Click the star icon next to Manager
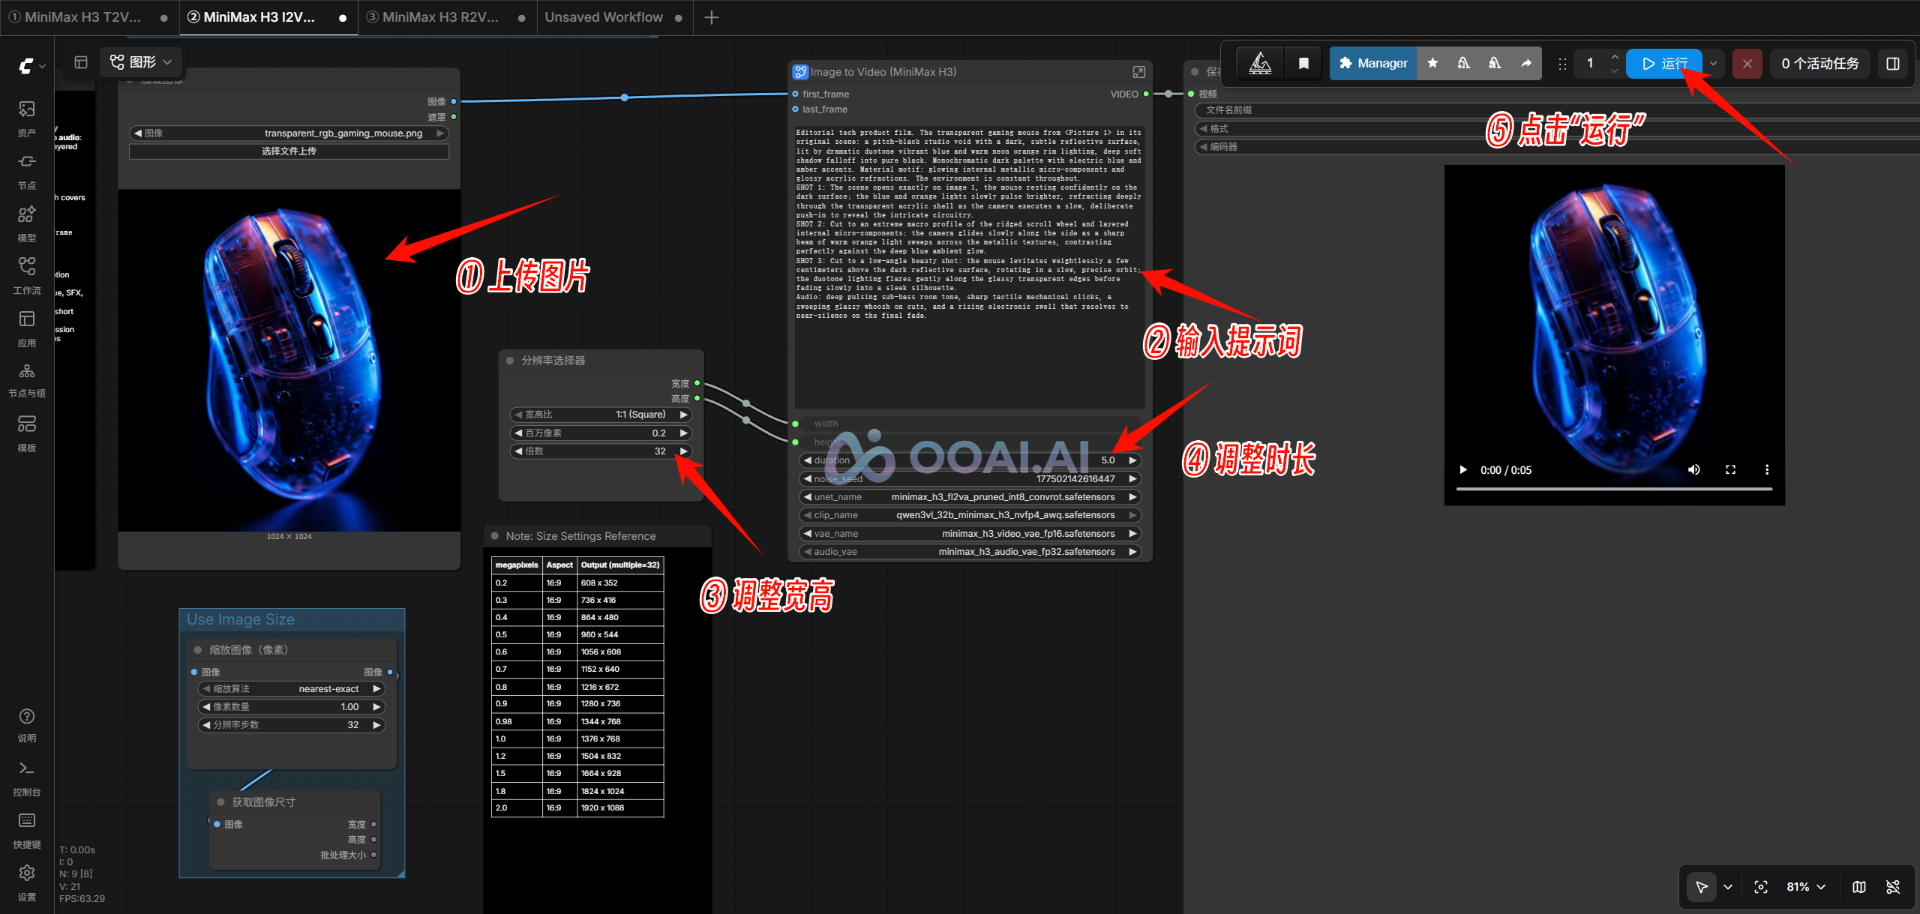 click(x=1432, y=63)
